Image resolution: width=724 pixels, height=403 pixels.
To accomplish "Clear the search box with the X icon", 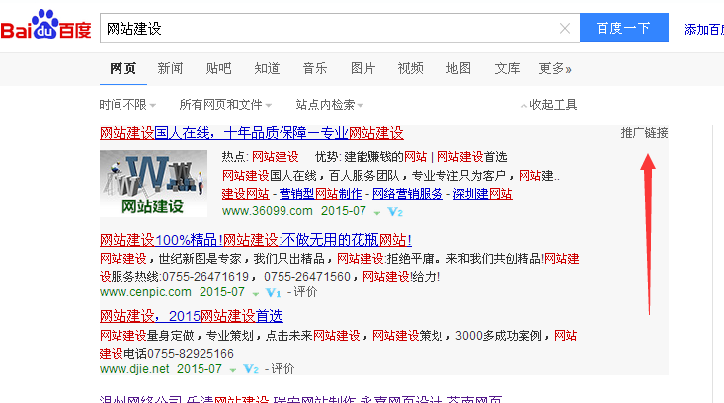I will (x=565, y=29).
